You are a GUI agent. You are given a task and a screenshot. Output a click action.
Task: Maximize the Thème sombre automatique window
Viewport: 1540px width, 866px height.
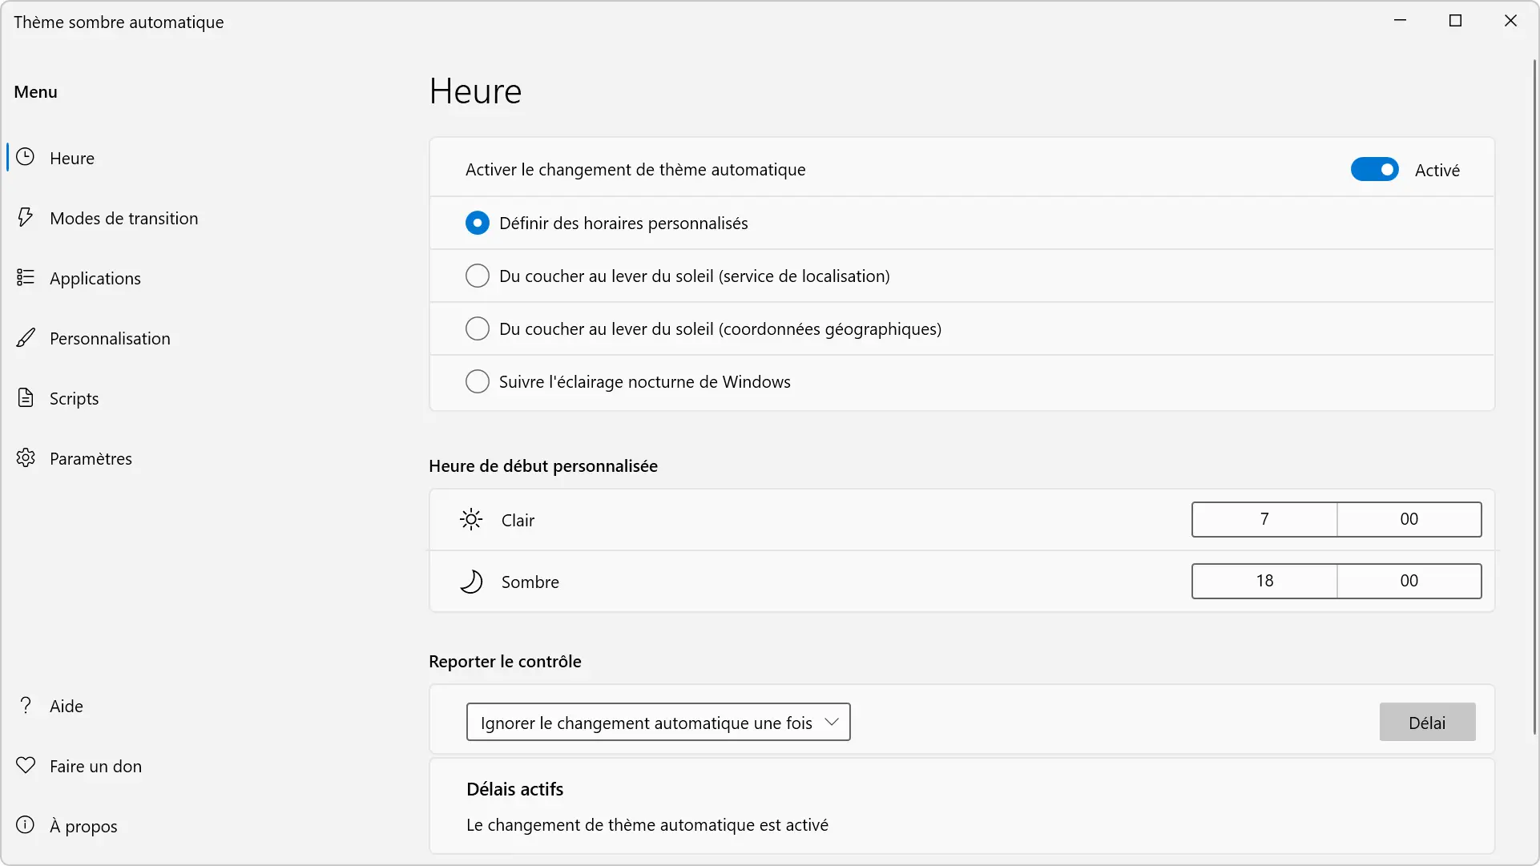point(1456,21)
